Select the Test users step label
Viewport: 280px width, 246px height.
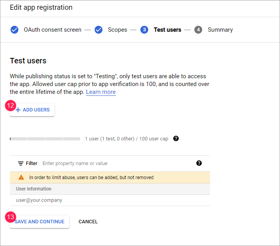(167, 30)
